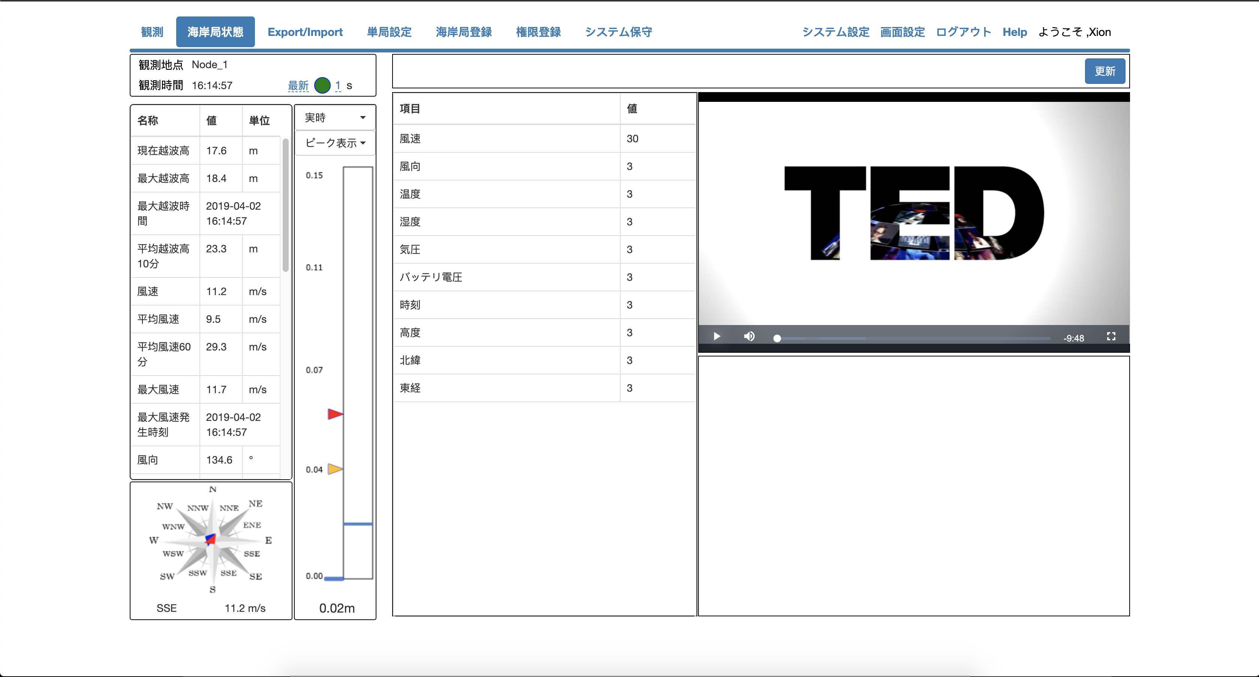Expand the ピーク表示 dropdown menu
This screenshot has height=677, width=1259.
335,143
